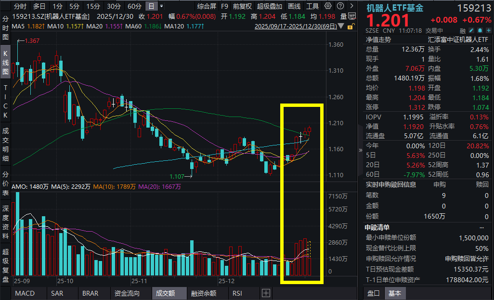
Task: Click the 融 margin trading indicator icon
Action: tap(463, 30)
